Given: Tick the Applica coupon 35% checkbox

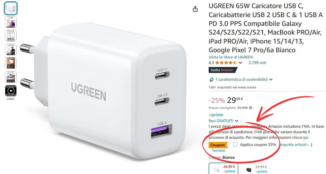Looking at the screenshot, I should (235, 144).
